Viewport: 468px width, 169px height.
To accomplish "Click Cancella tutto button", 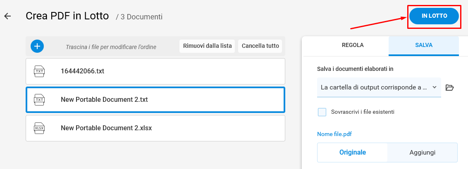I will click(260, 46).
